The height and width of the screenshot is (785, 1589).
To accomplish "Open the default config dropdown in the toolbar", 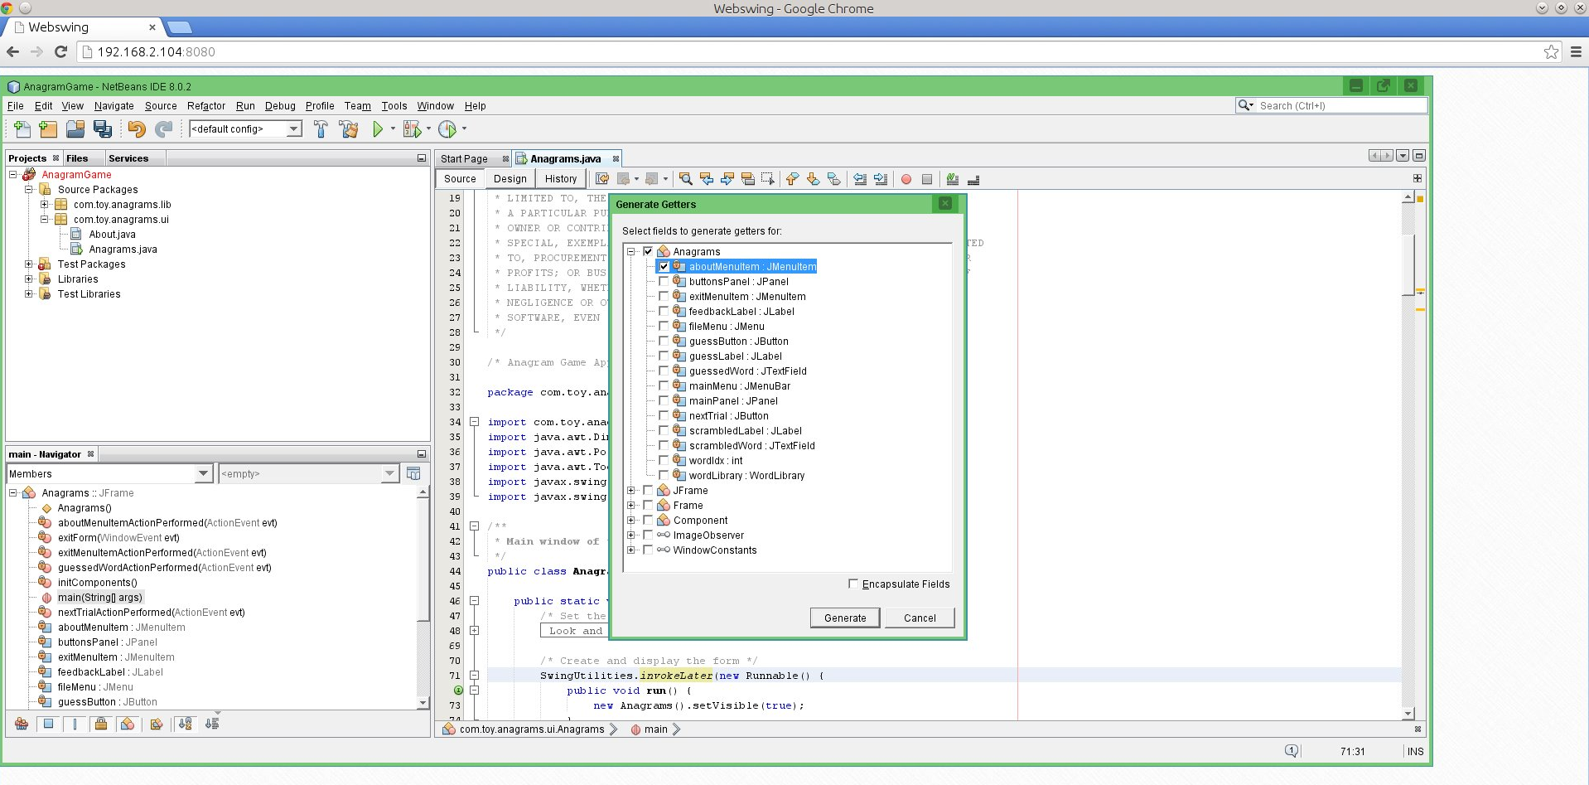I will [x=292, y=129].
